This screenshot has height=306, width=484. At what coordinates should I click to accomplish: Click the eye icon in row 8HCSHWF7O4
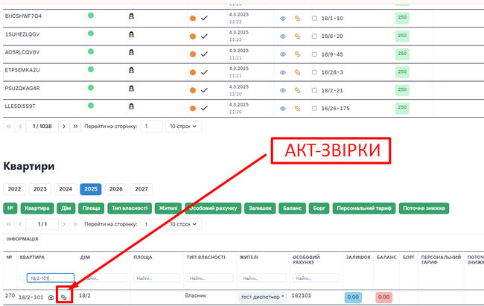tap(283, 19)
